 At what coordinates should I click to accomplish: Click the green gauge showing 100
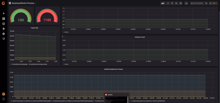[21, 16]
